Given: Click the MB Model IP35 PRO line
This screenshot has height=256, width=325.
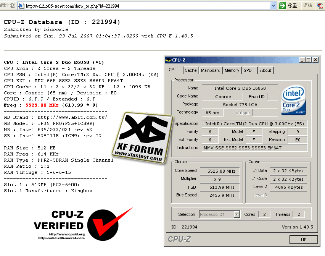Looking at the screenshot, I should coord(49,123).
